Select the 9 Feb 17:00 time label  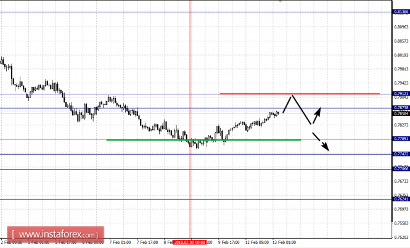(x=229, y=242)
